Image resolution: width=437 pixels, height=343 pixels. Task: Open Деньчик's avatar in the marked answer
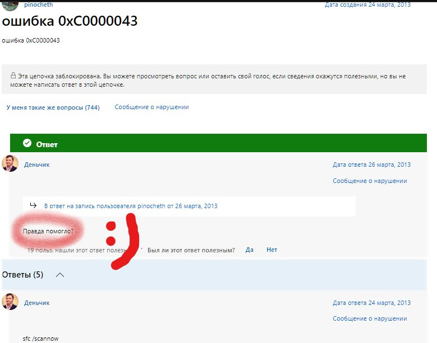10,164
